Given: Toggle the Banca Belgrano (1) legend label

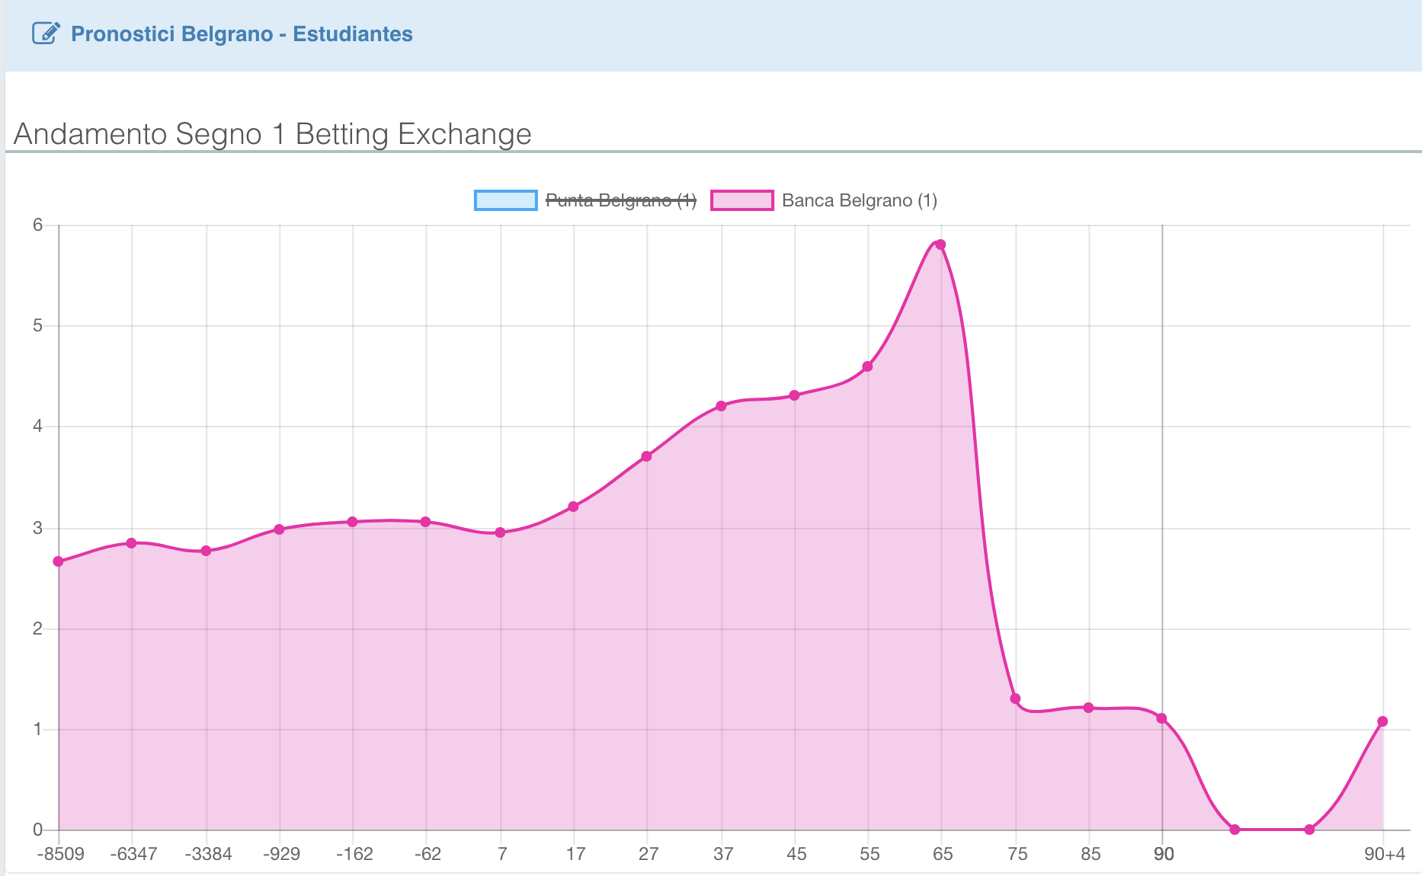Looking at the screenshot, I should tap(859, 200).
